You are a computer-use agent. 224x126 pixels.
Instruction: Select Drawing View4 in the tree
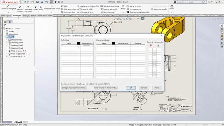17,48
